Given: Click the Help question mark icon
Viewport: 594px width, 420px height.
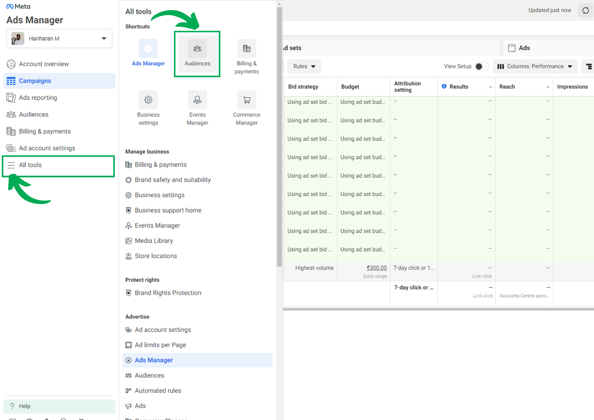Looking at the screenshot, I should (12, 406).
